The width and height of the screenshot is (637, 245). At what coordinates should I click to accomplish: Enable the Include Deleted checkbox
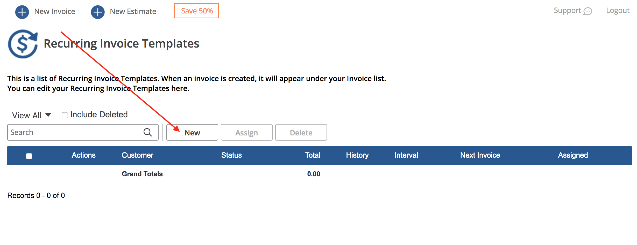[x=65, y=115]
